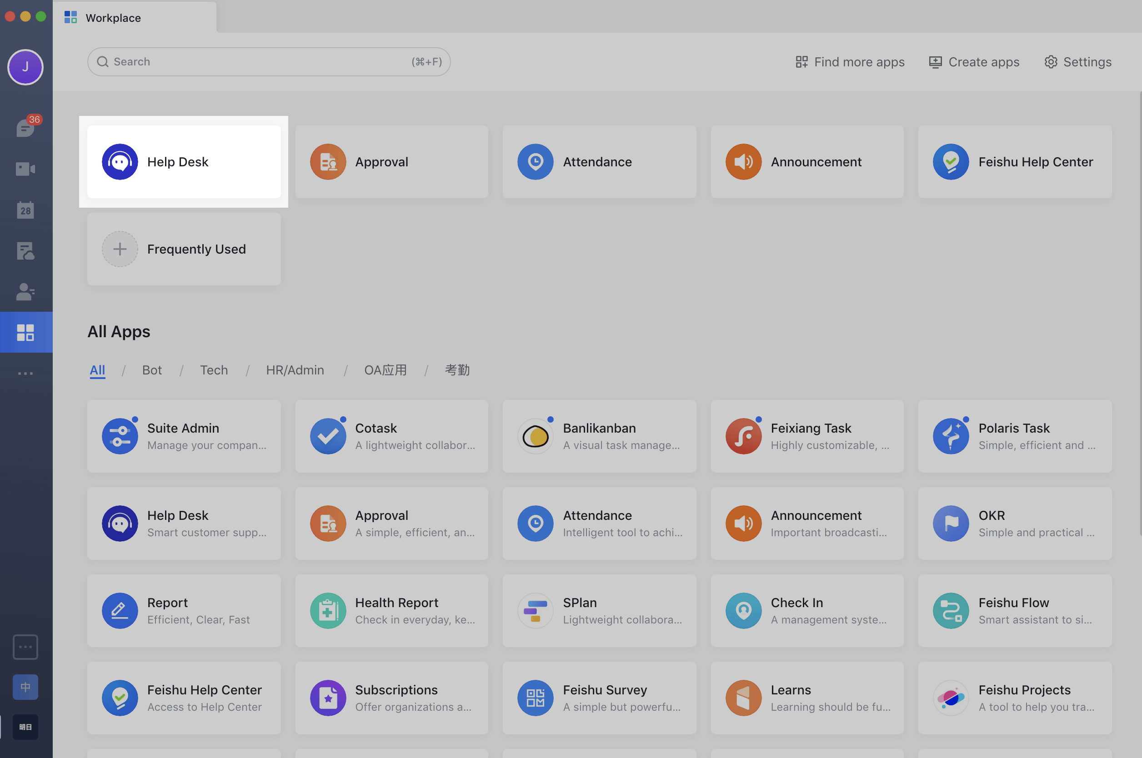
Task: Select the Workplace grid icon in sidebar
Action: [25, 332]
